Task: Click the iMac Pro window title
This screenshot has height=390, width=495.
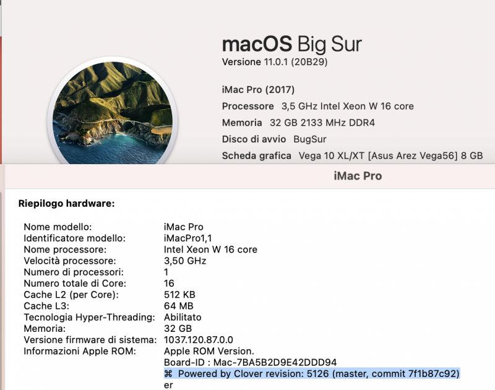Action: pos(358,176)
